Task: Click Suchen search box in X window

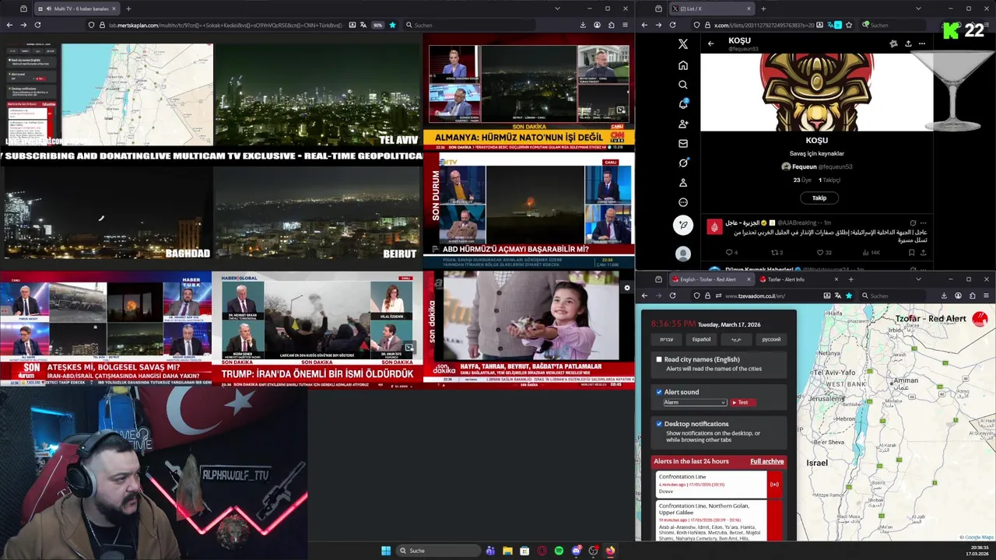Action: (893, 25)
